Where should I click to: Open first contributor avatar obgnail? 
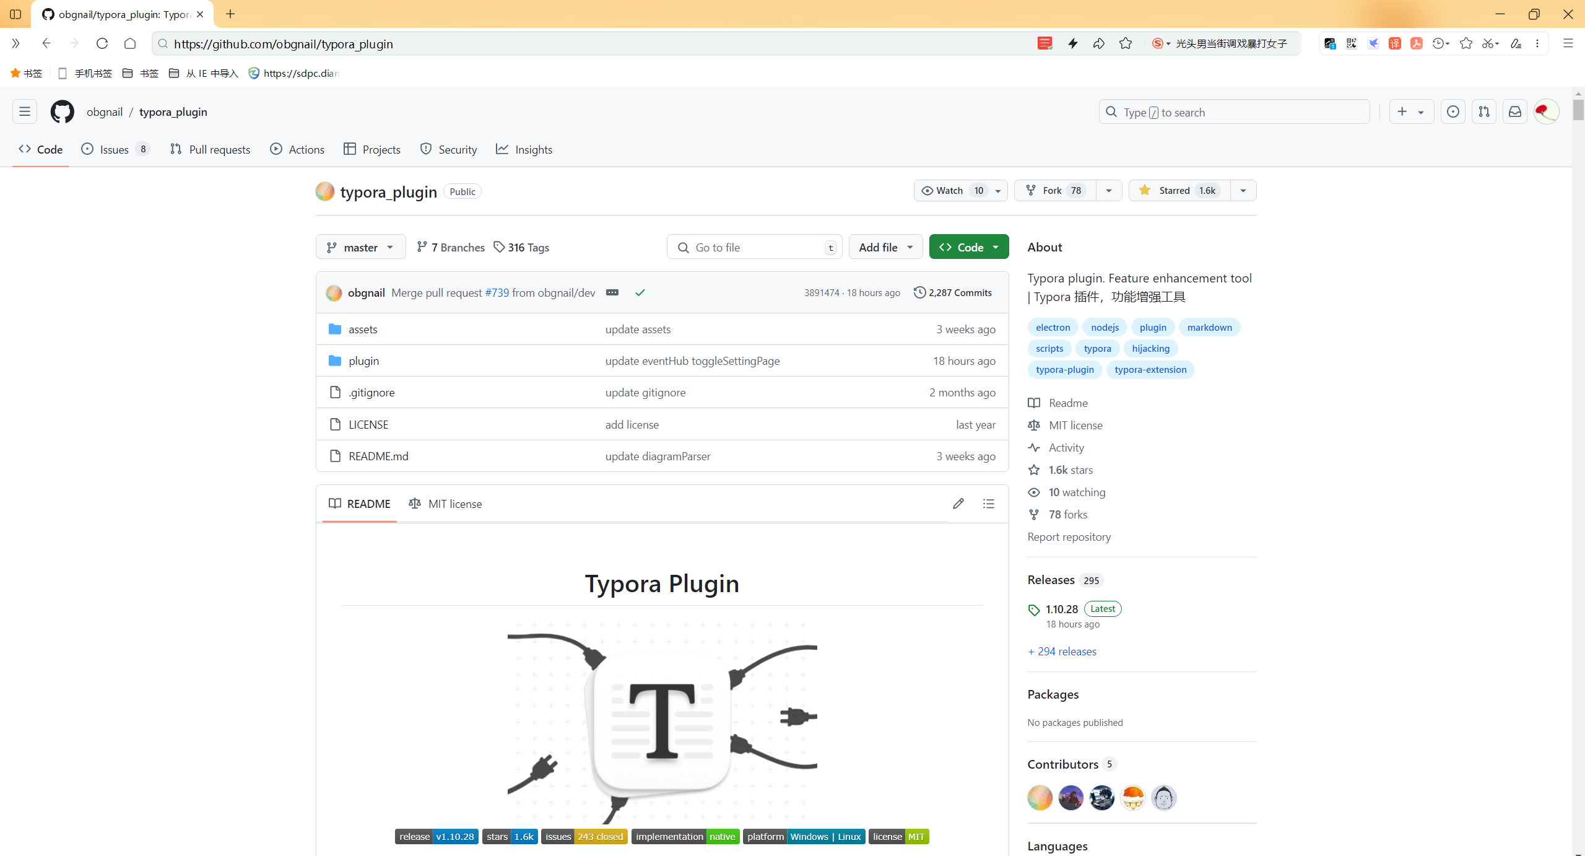tap(1040, 798)
